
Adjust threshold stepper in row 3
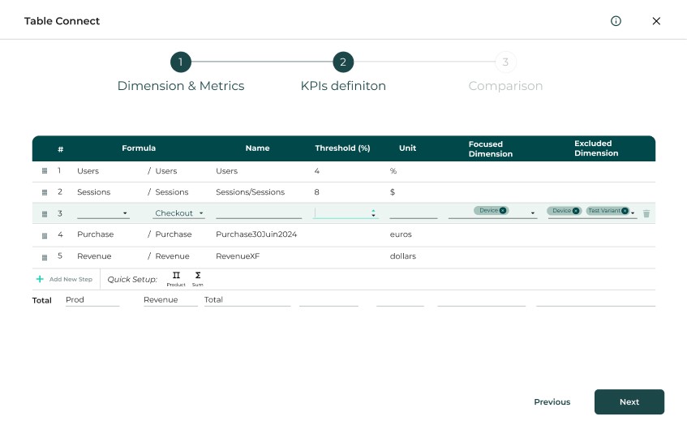coord(373,213)
